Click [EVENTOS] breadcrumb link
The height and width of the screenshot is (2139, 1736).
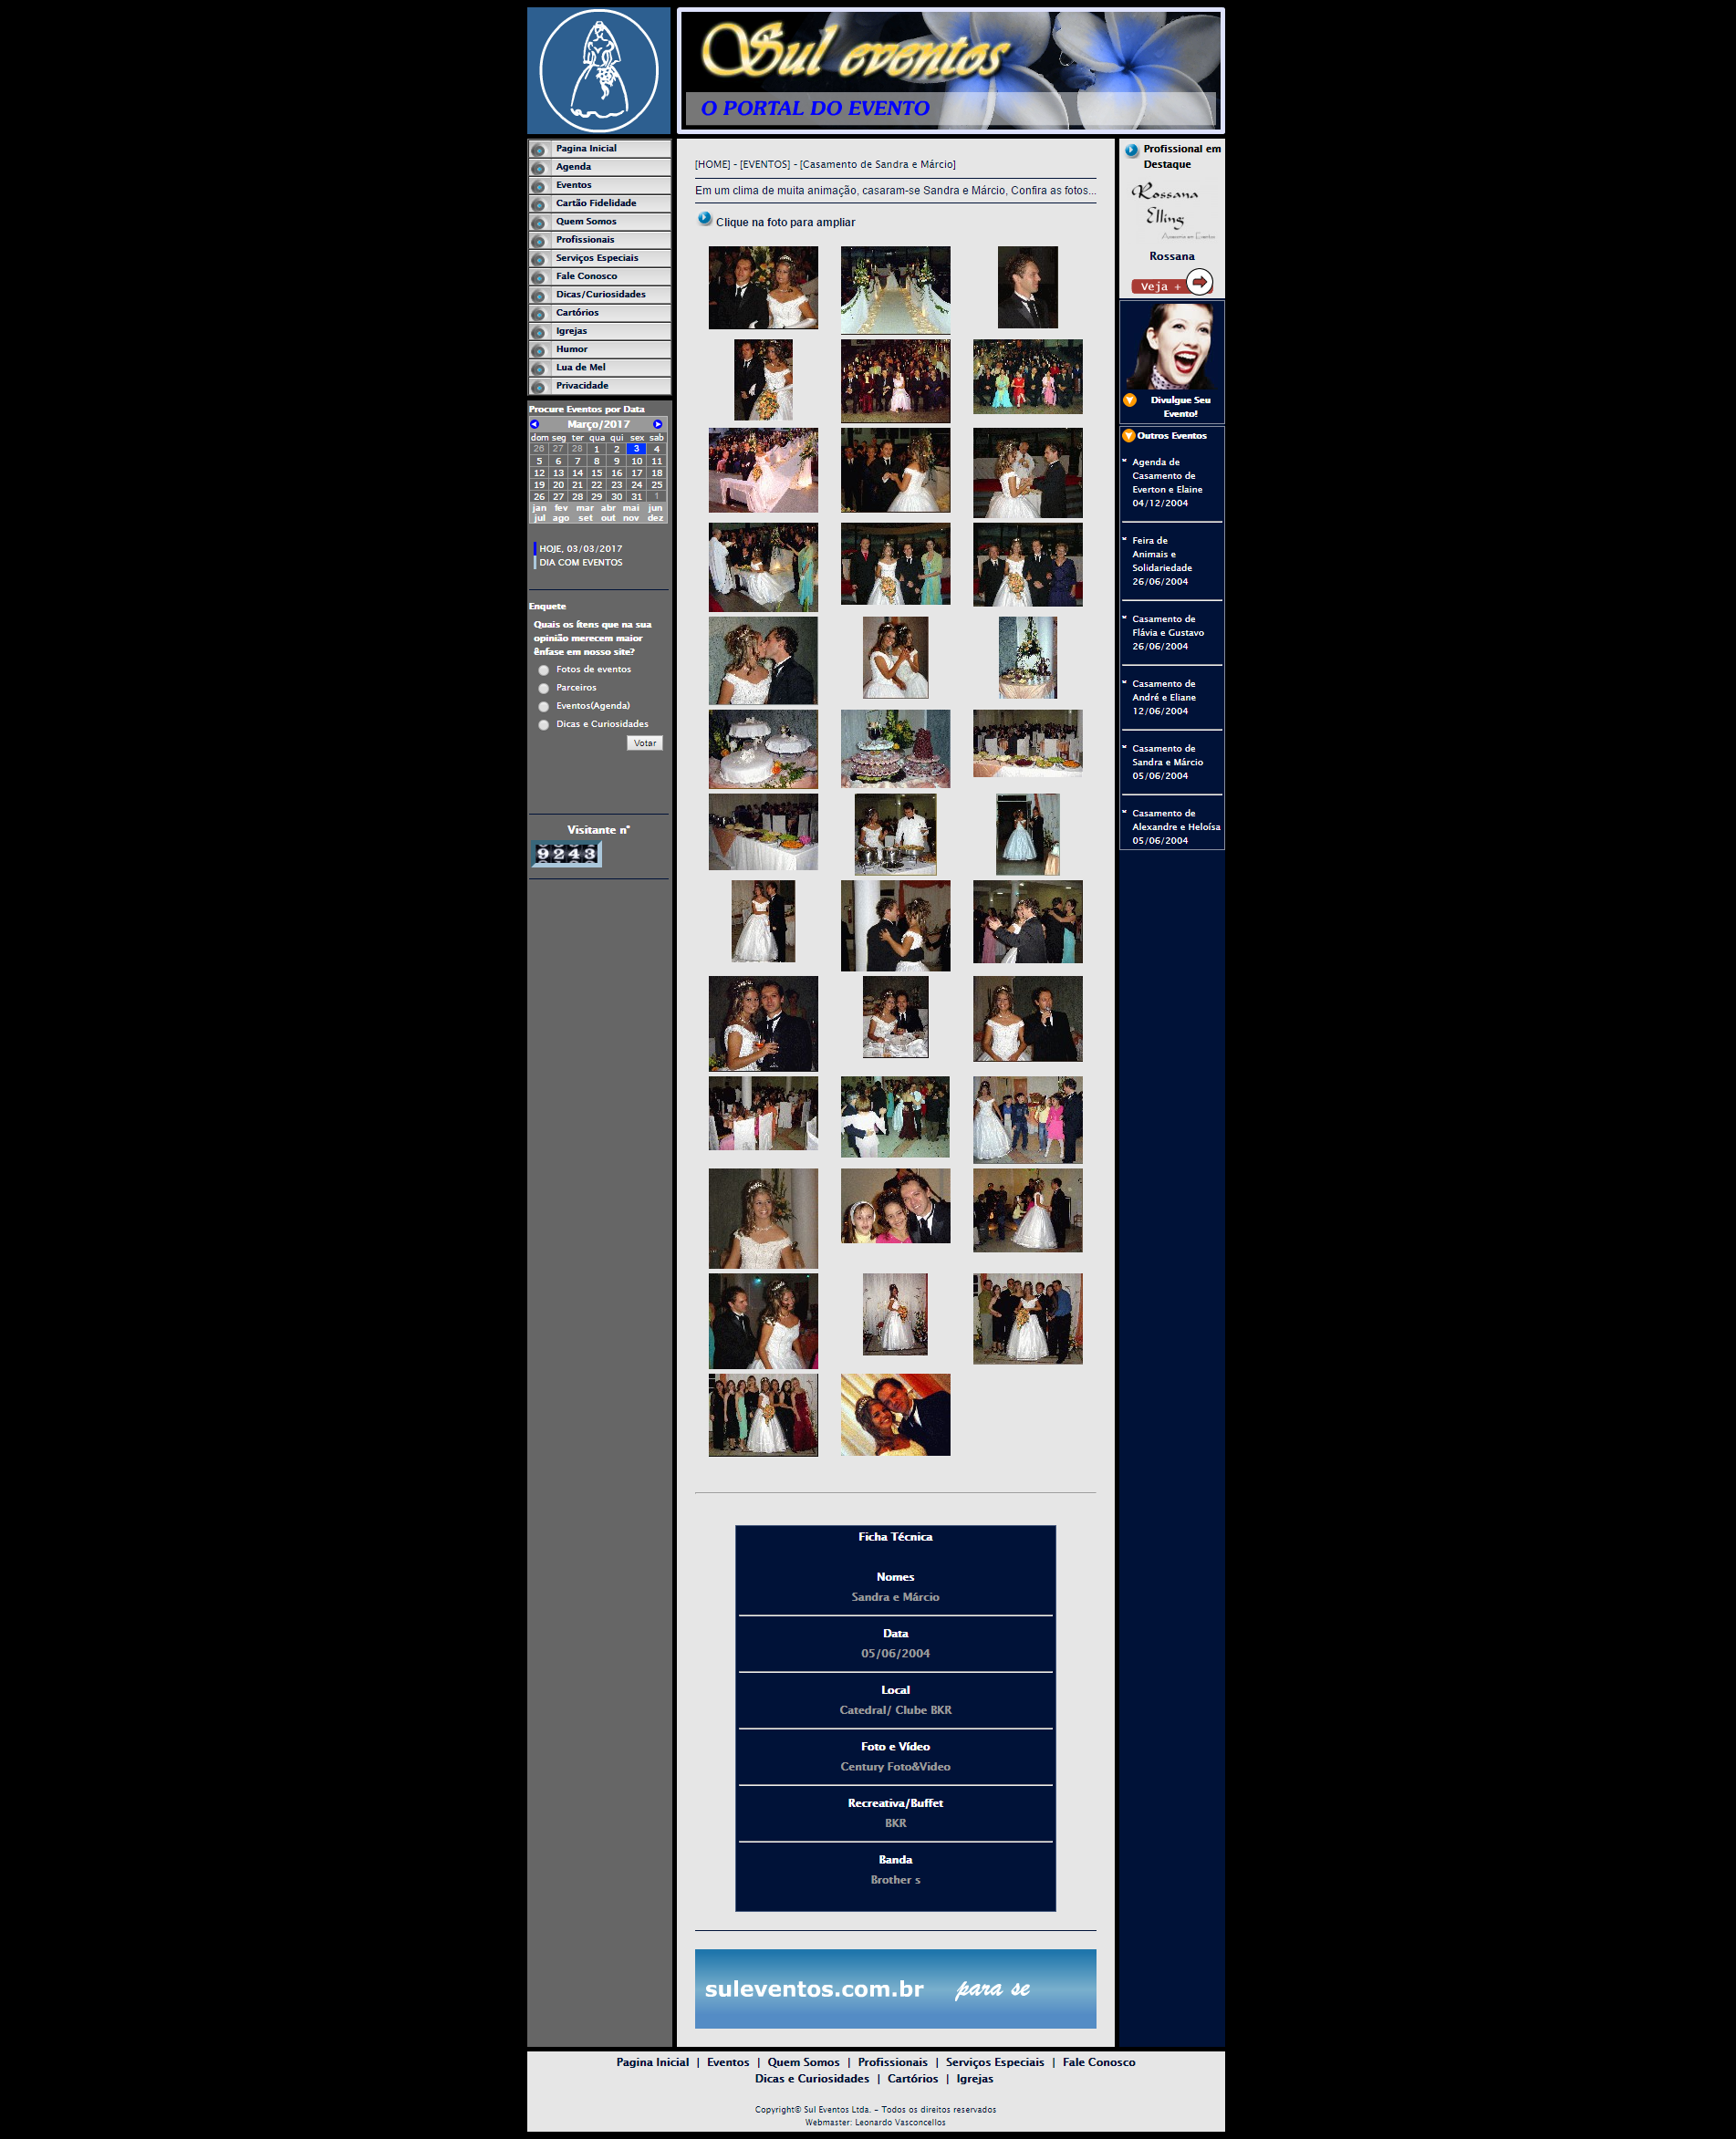[x=764, y=164]
